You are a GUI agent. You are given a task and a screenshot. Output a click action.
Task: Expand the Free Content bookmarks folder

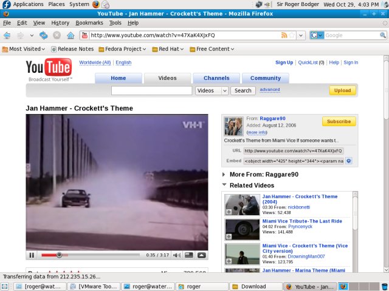coord(212,49)
